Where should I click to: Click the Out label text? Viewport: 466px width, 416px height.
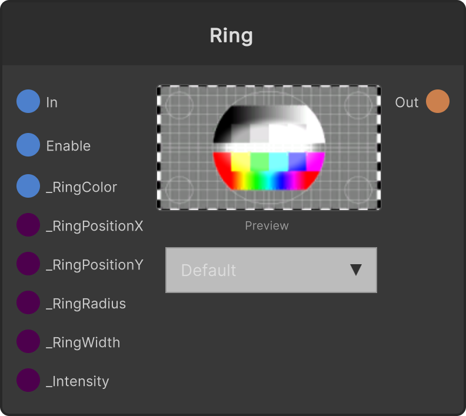pyautogui.click(x=407, y=102)
